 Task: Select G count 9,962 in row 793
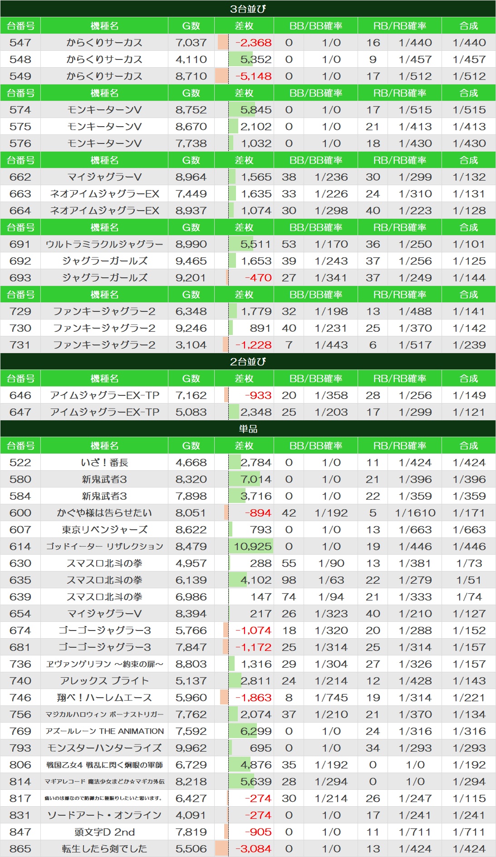pos(191,748)
